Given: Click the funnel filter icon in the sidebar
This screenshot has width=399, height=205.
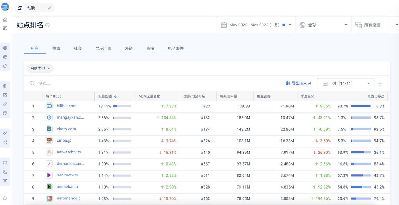Looking at the screenshot, I should [5, 181].
